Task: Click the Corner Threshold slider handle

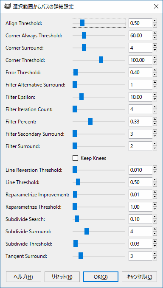Action: pyautogui.click(x=101, y=60)
